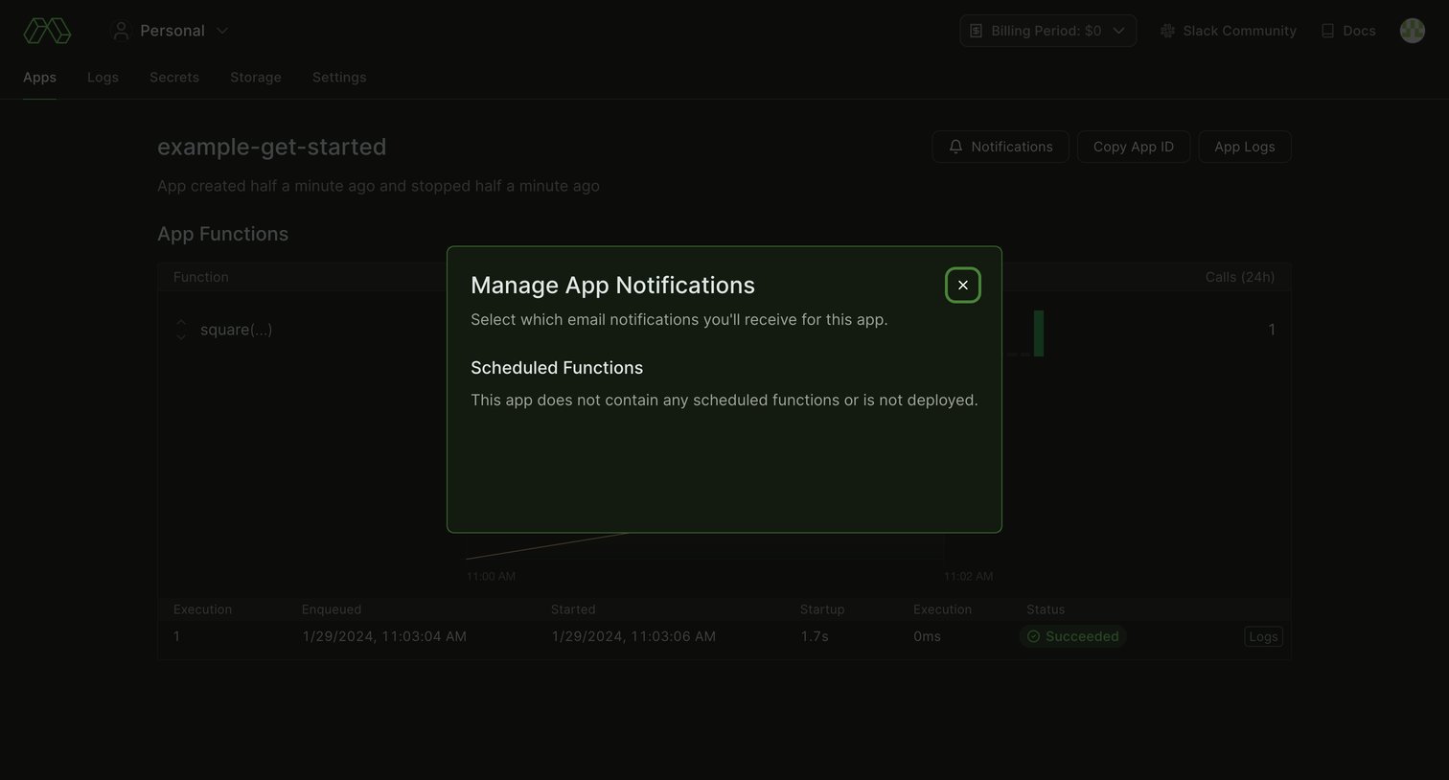The width and height of the screenshot is (1449, 780).
Task: Click the Enqueued time 11:03:04 AM
Action: [384, 636]
